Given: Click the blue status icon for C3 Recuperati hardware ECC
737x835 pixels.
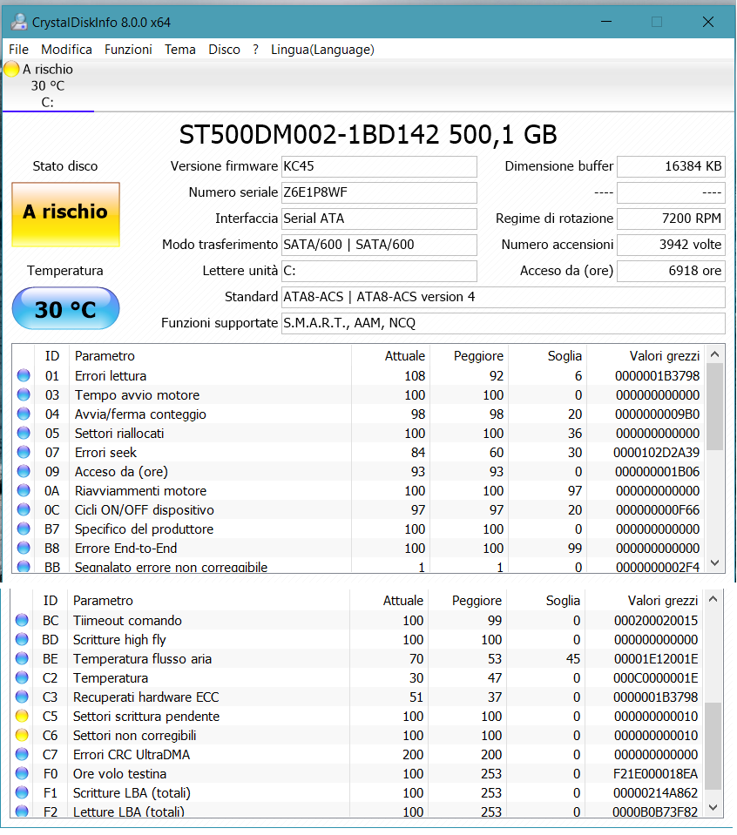Looking at the screenshot, I should pos(22,697).
